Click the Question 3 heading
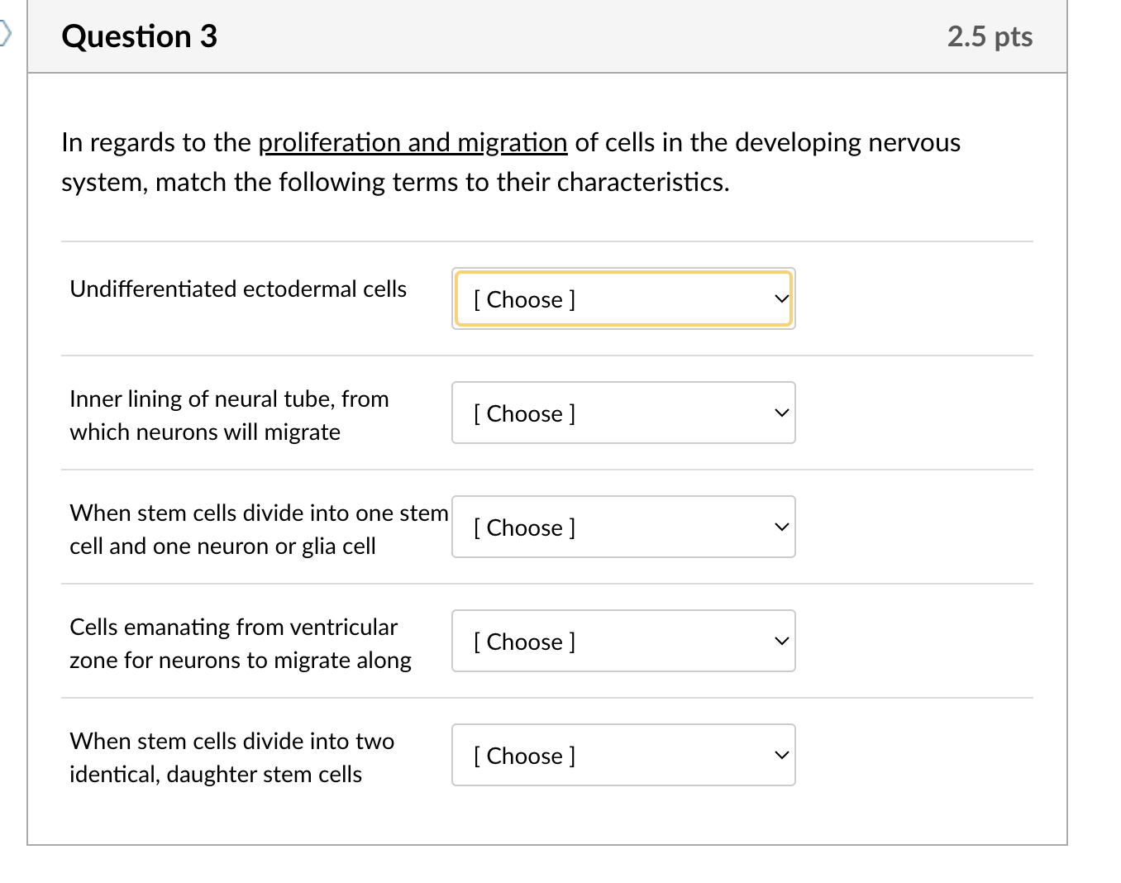This screenshot has width=1121, height=883. (139, 36)
